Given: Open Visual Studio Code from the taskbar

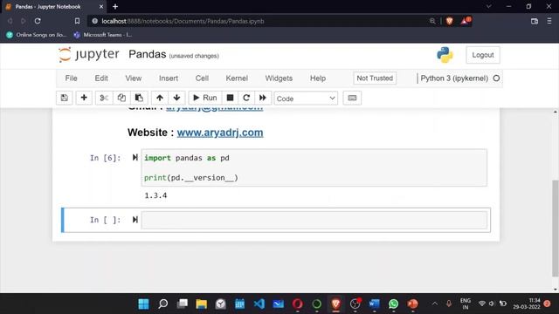Looking at the screenshot, I should tap(259, 304).
